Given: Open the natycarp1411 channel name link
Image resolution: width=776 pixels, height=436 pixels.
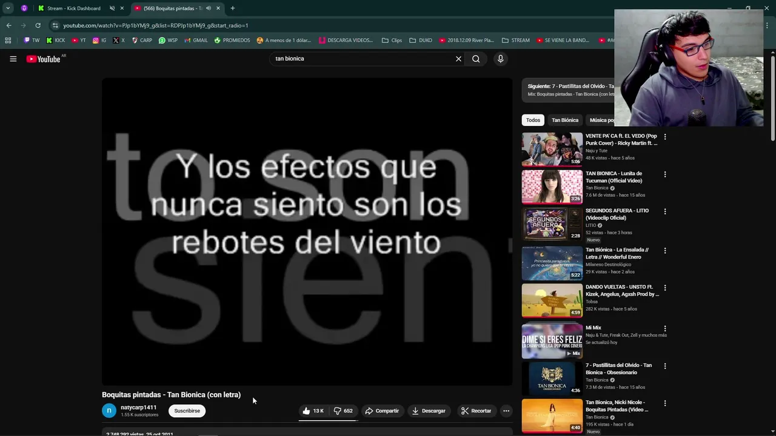Looking at the screenshot, I should coord(138,408).
